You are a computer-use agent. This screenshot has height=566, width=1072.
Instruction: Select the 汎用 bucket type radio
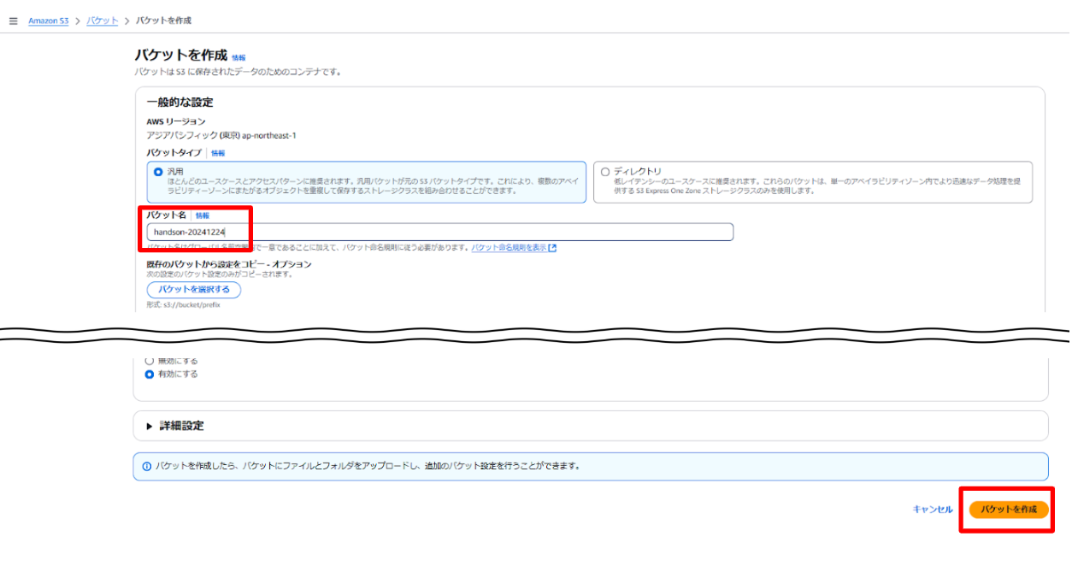158,172
